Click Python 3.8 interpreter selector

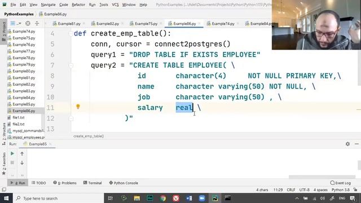click(341, 190)
